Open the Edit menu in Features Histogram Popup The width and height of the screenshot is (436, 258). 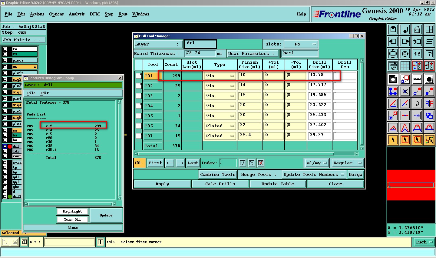tap(45, 93)
